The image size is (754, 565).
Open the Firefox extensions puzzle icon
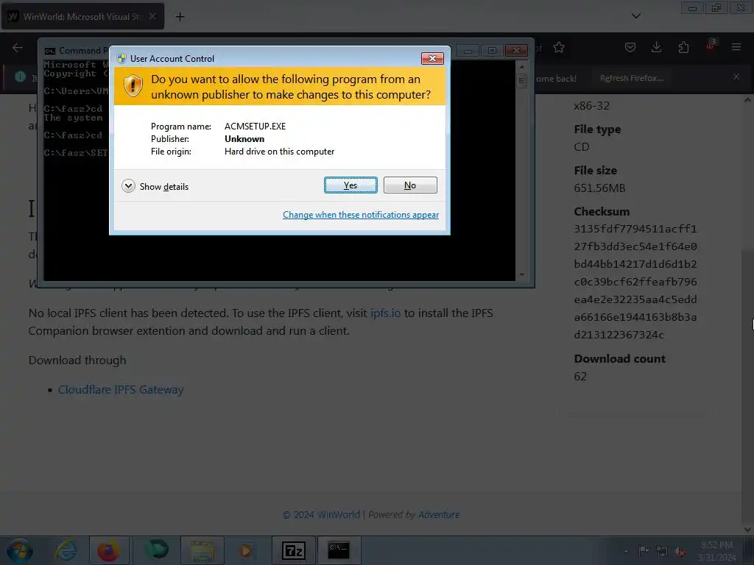click(683, 47)
